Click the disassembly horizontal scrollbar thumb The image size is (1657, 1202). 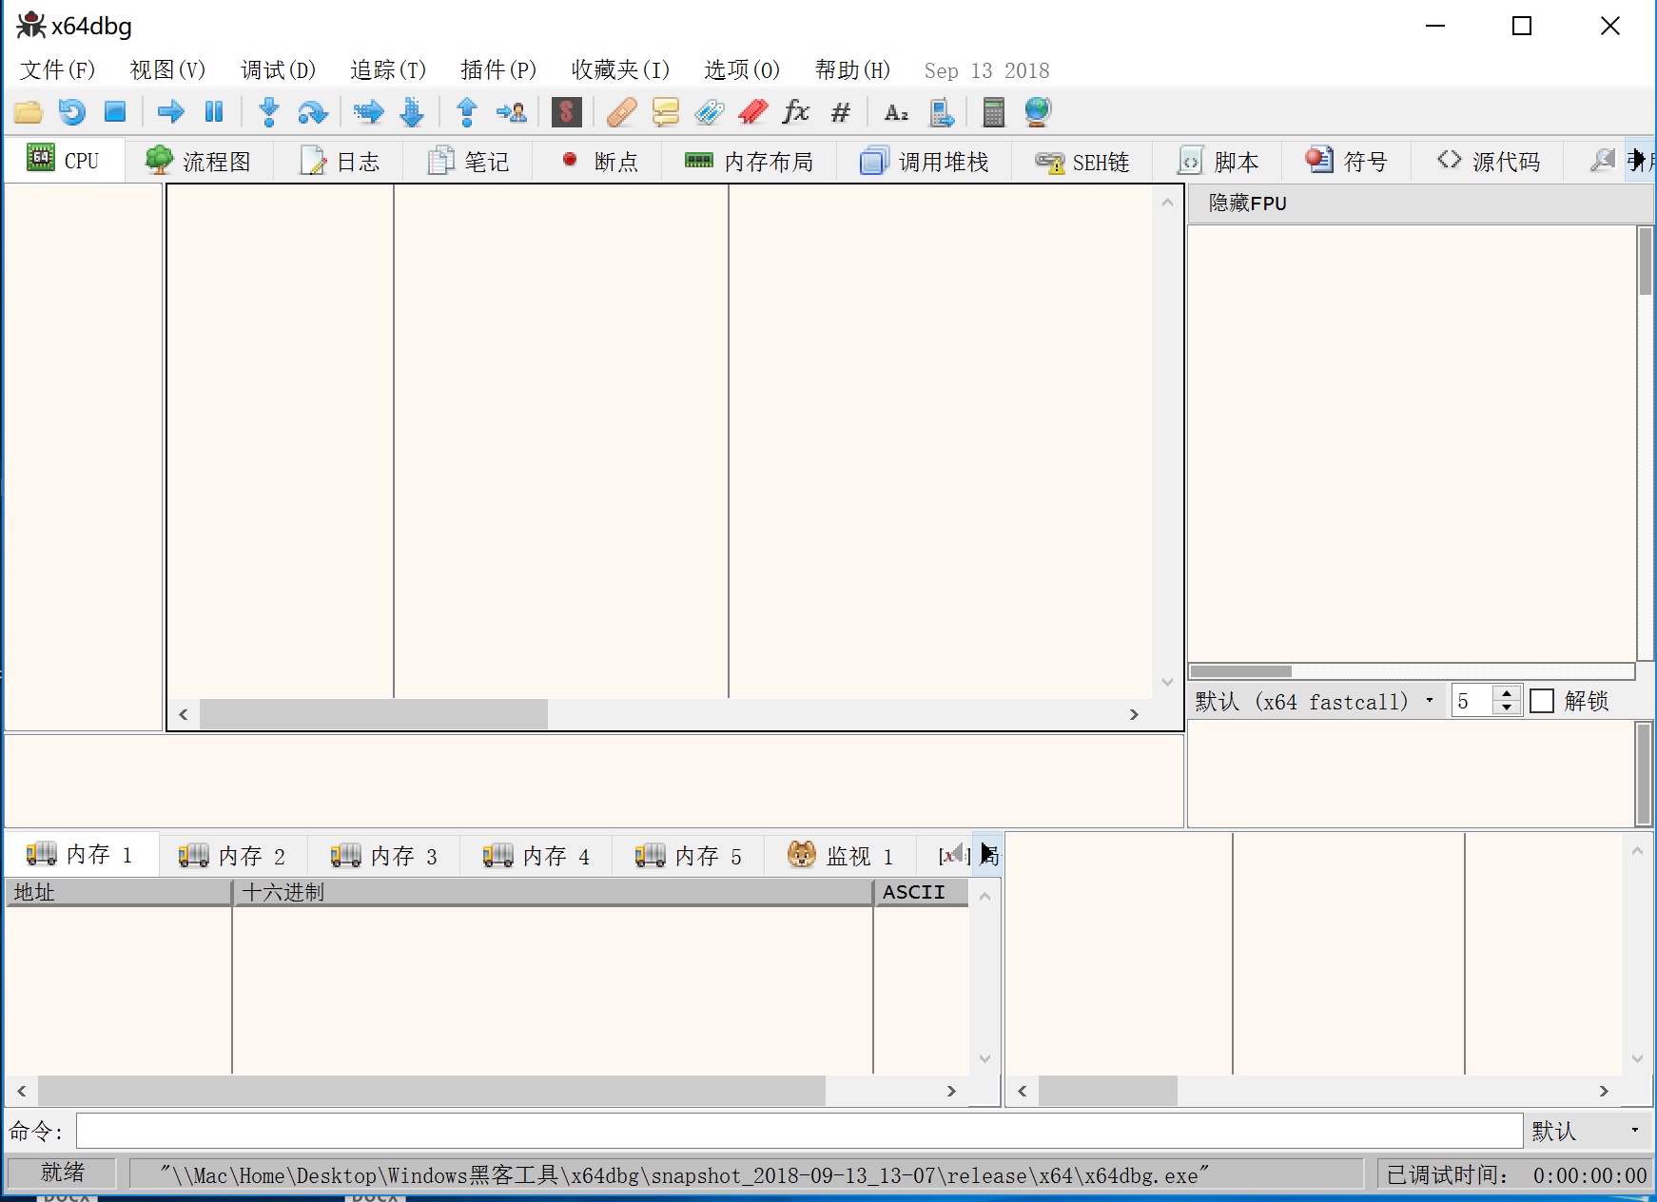(x=374, y=714)
